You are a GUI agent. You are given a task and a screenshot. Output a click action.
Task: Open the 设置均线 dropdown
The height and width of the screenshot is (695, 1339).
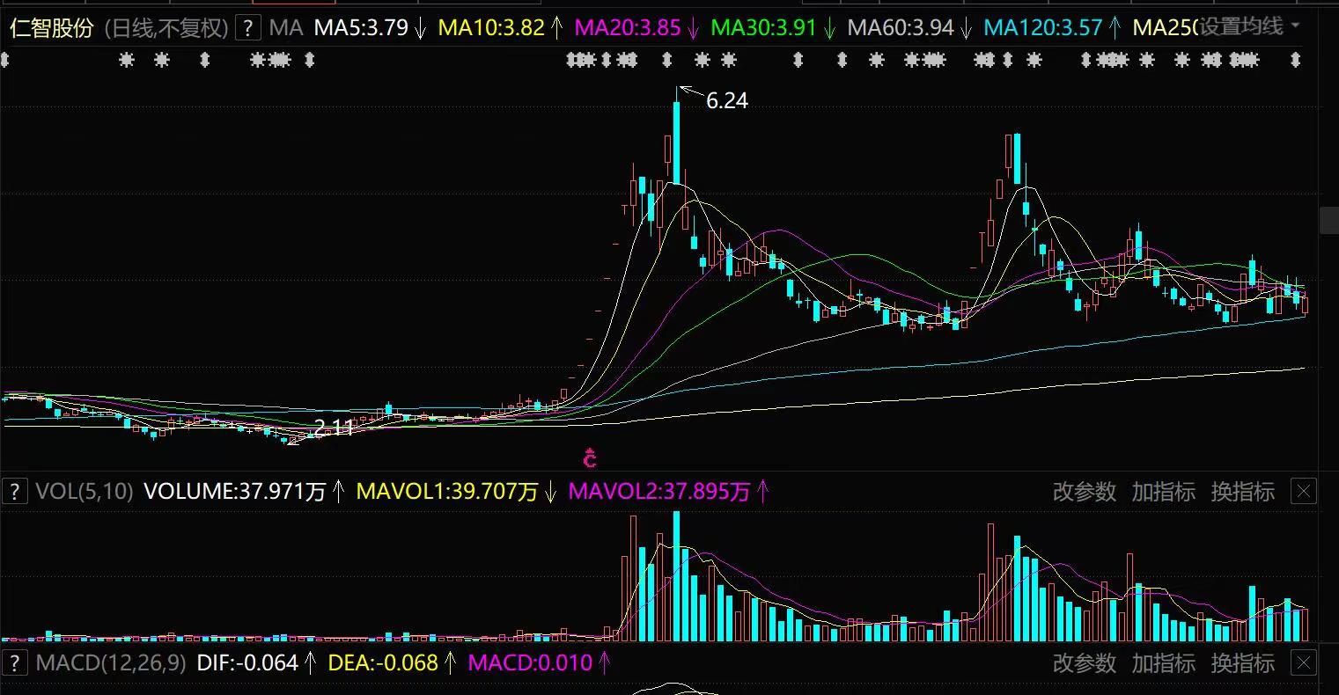pyautogui.click(x=1250, y=27)
